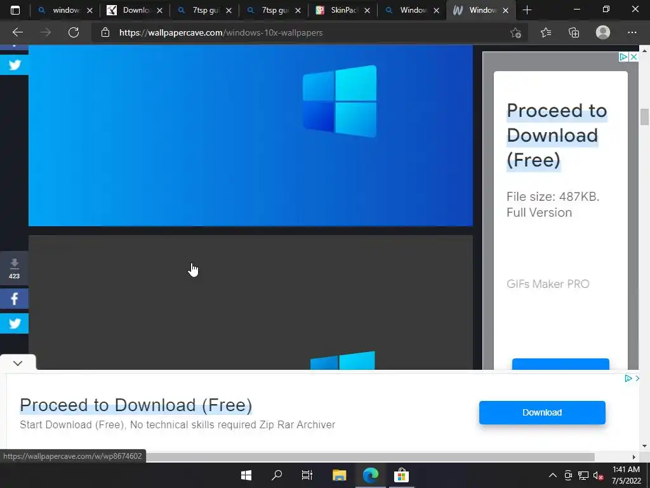Open the clock showing 1:41 AM

[x=627, y=475]
